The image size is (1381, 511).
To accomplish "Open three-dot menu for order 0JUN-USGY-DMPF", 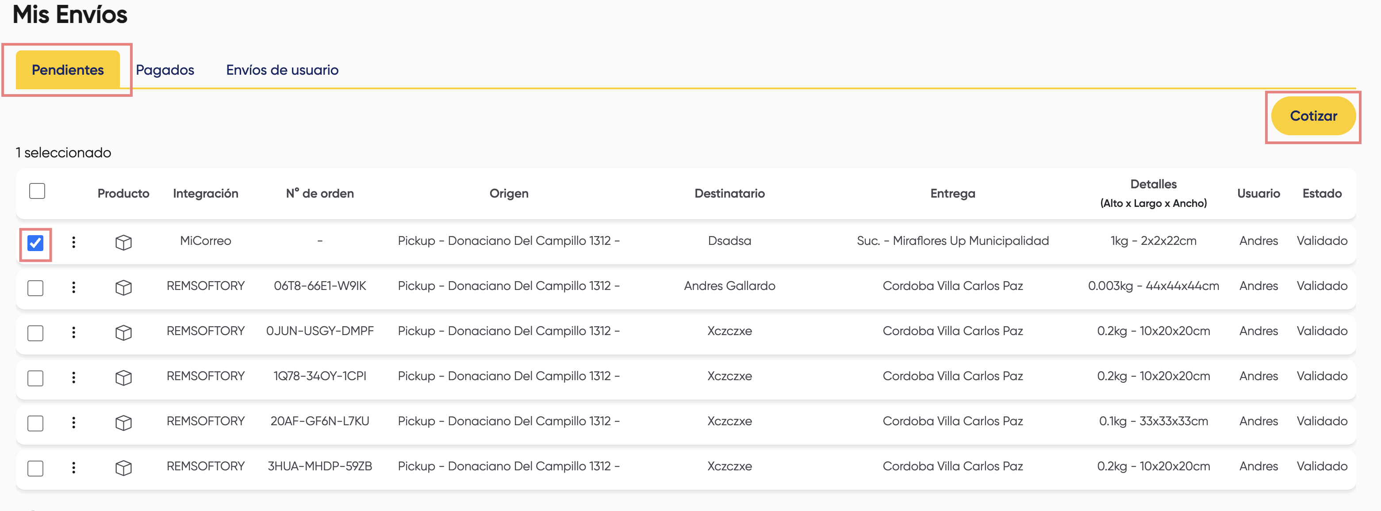I will [x=73, y=332].
